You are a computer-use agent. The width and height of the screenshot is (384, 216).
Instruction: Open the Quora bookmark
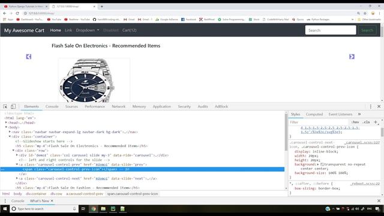click(298, 19)
